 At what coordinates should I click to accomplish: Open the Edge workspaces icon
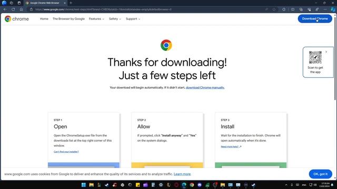[12, 3]
